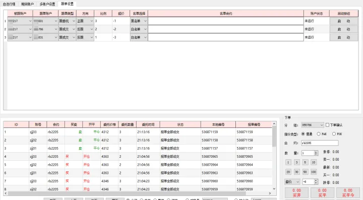Set quantity with the 50 preset button

(305, 172)
